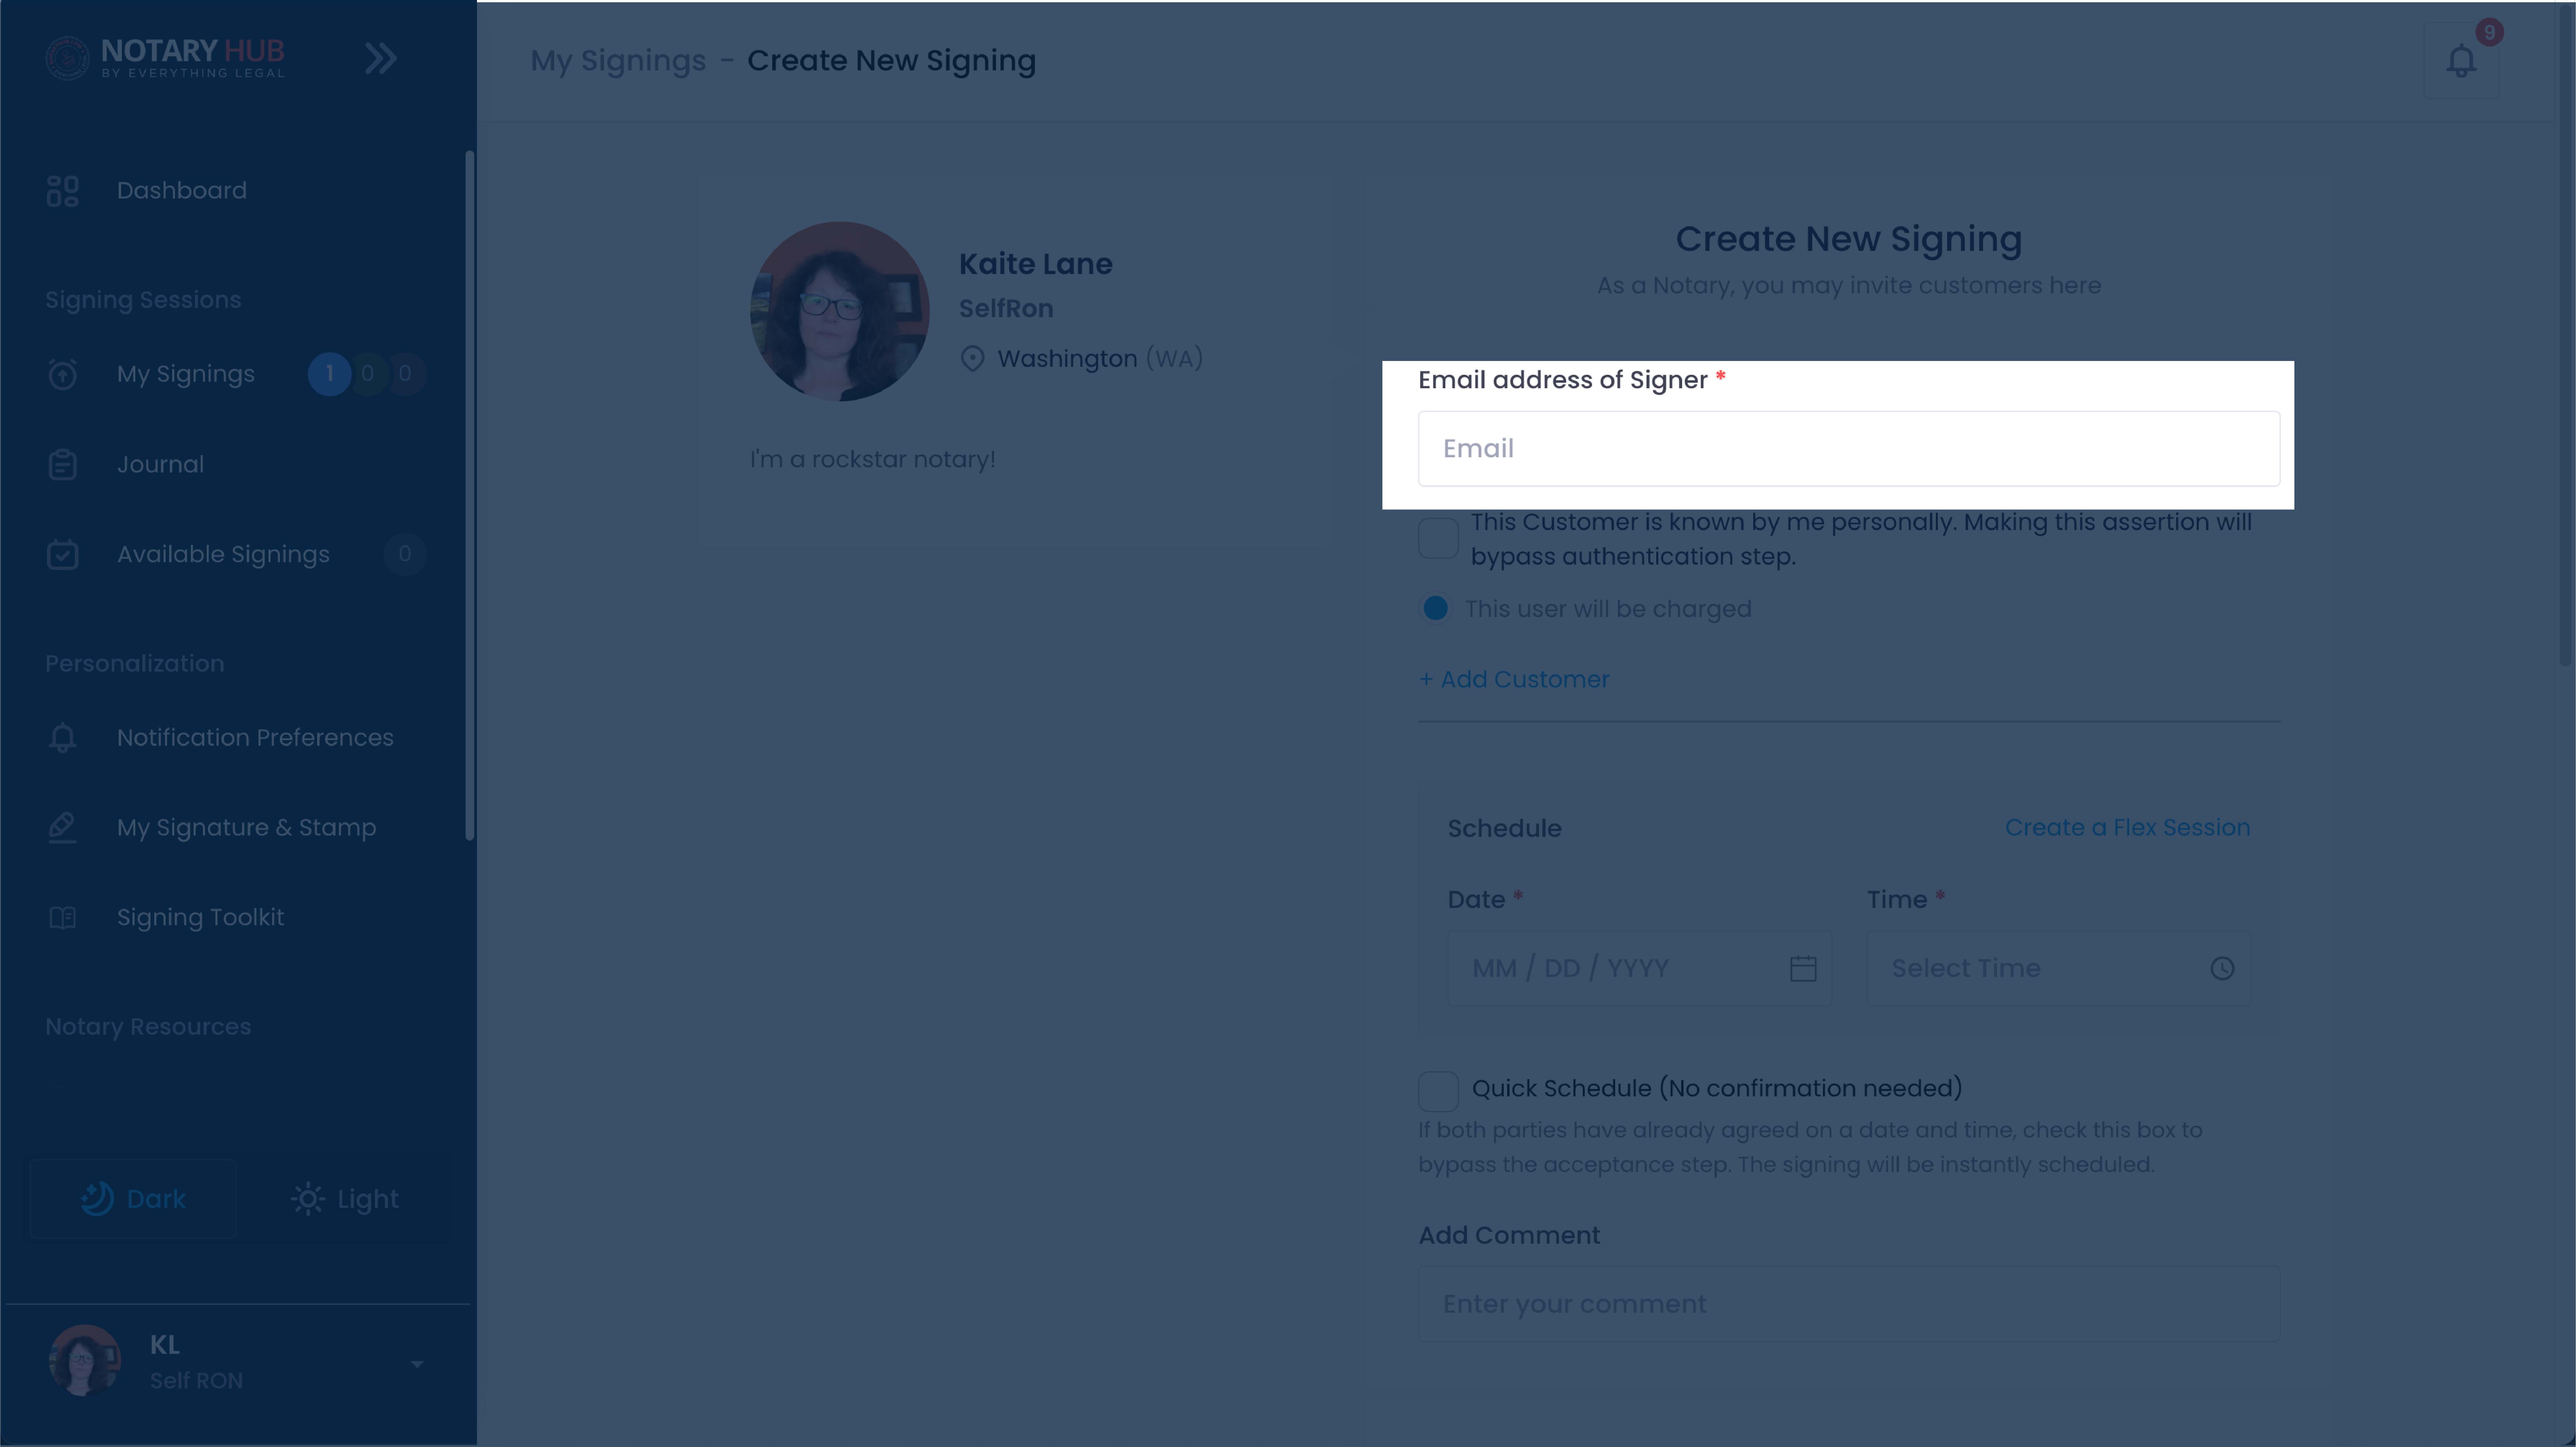Viewport: 2576px width, 1447px height.
Task: Click the Notary Hub logo
Action: (165, 58)
